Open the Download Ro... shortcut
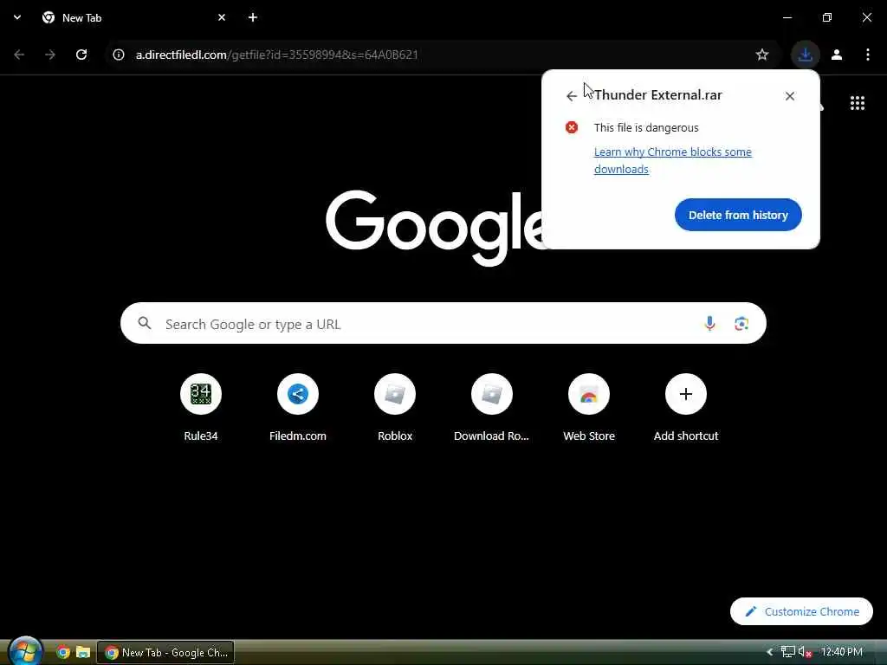 [492, 408]
